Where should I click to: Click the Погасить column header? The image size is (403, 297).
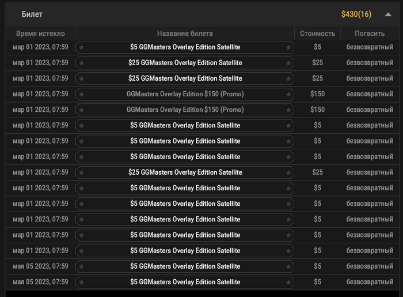370,33
